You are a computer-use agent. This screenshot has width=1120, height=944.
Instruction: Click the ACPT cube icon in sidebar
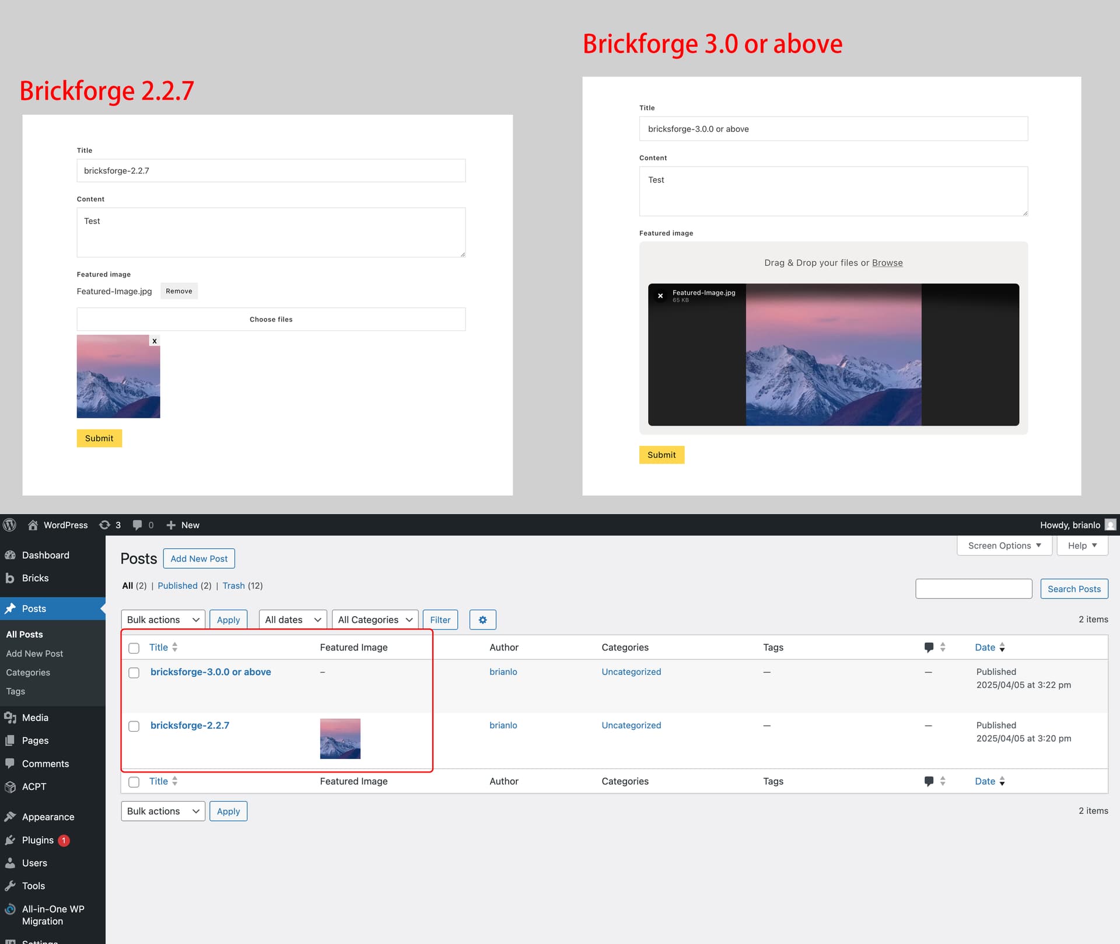(10, 786)
